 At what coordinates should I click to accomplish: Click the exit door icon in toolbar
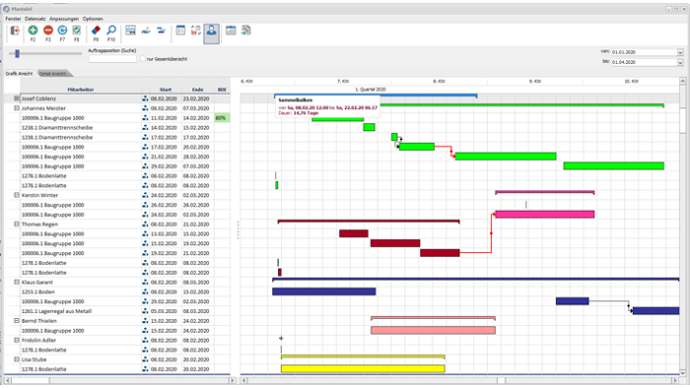click(x=15, y=31)
